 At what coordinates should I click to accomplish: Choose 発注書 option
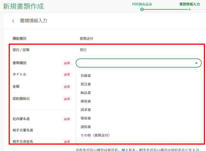[86, 84]
